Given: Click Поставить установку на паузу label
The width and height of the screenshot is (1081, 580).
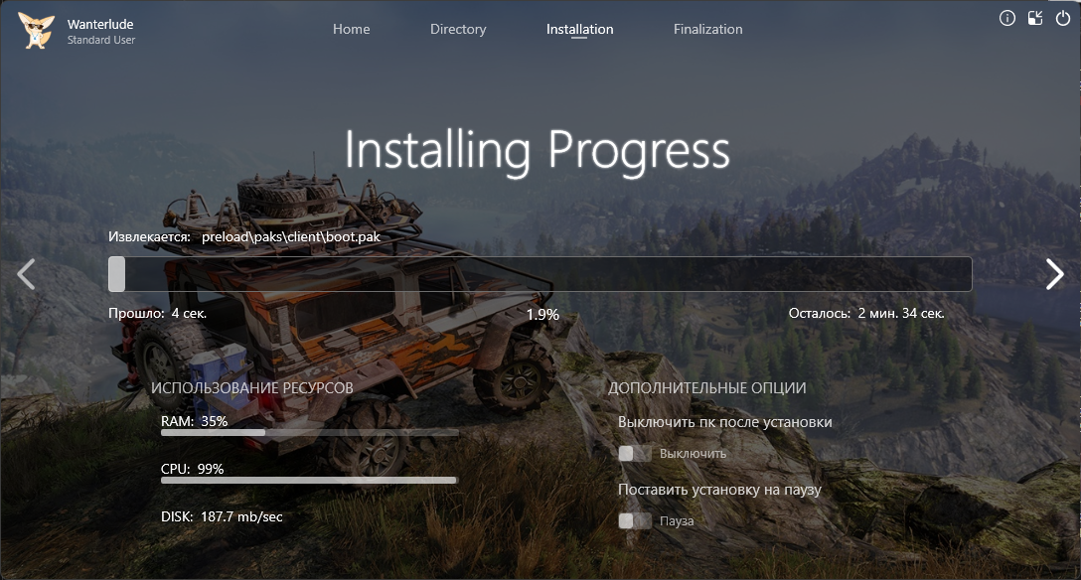Looking at the screenshot, I should tap(719, 490).
